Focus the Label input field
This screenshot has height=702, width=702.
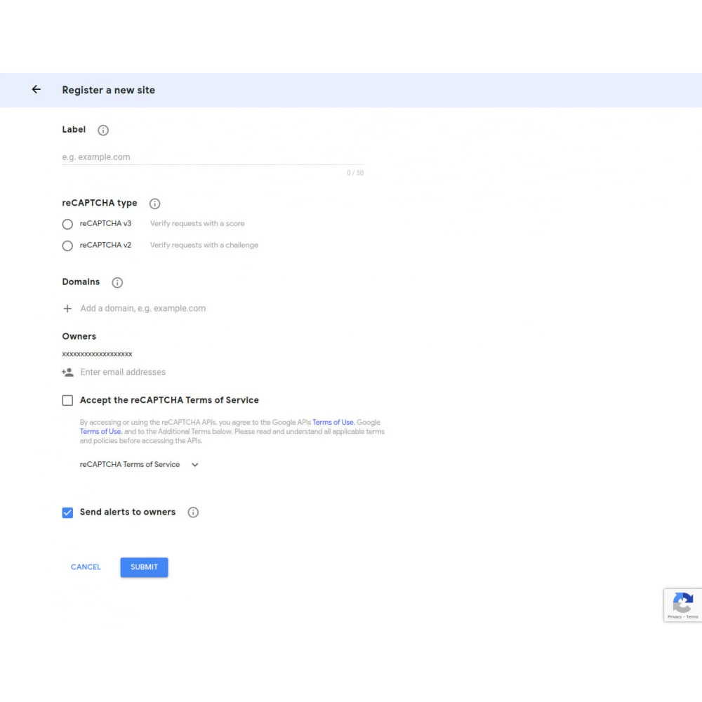coord(213,157)
